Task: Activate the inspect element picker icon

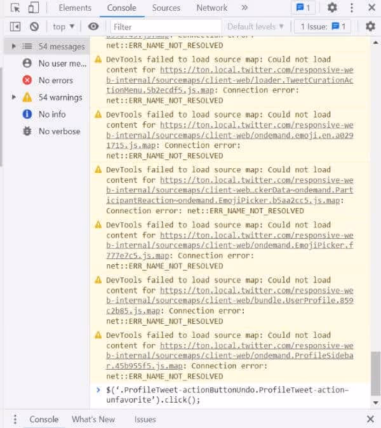Action: [15, 8]
